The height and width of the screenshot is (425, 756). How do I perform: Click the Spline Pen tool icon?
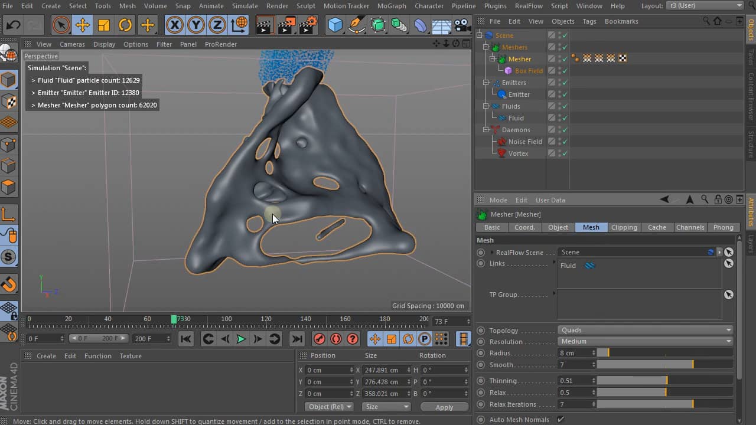point(357,25)
